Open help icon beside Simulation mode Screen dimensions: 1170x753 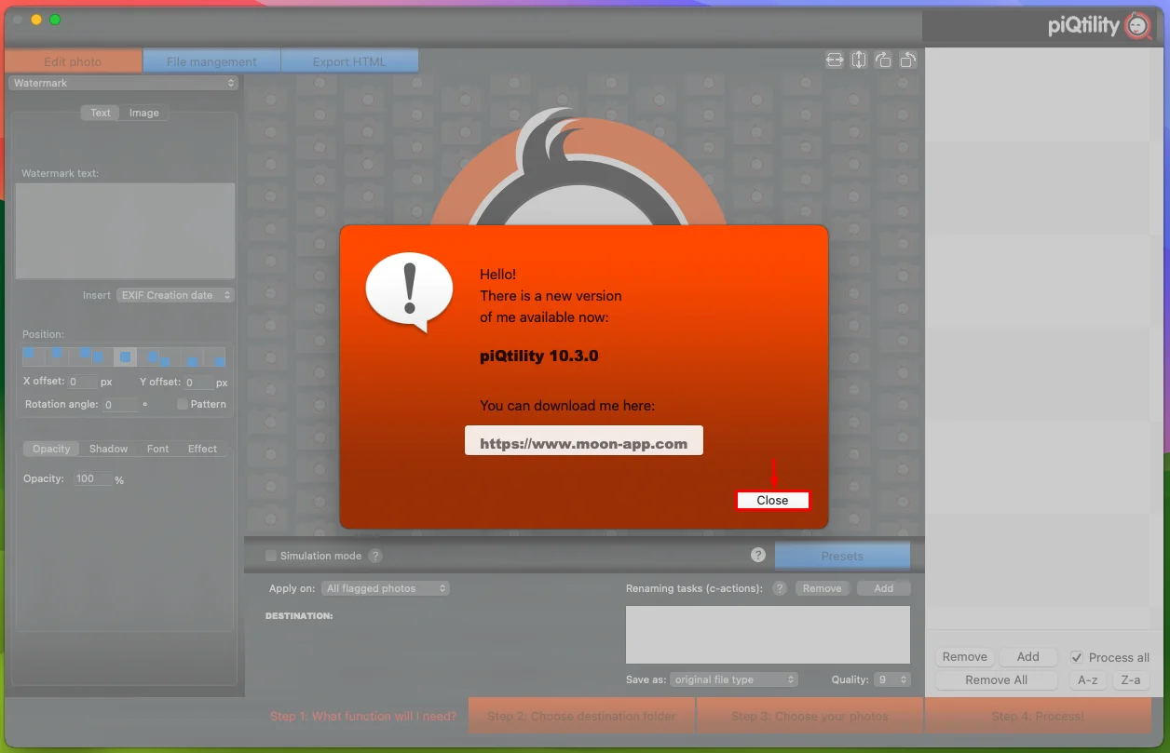point(374,556)
